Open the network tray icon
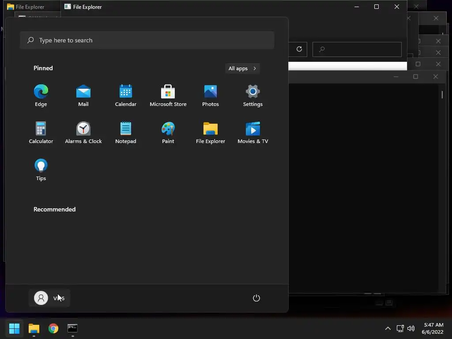Viewport: 452px width, 339px height. [x=400, y=328]
